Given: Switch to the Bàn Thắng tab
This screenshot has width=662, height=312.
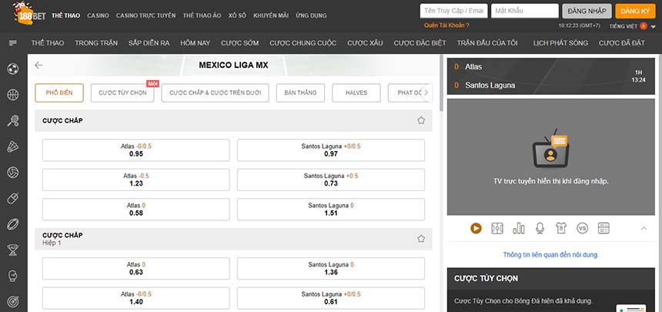Looking at the screenshot, I should [301, 92].
